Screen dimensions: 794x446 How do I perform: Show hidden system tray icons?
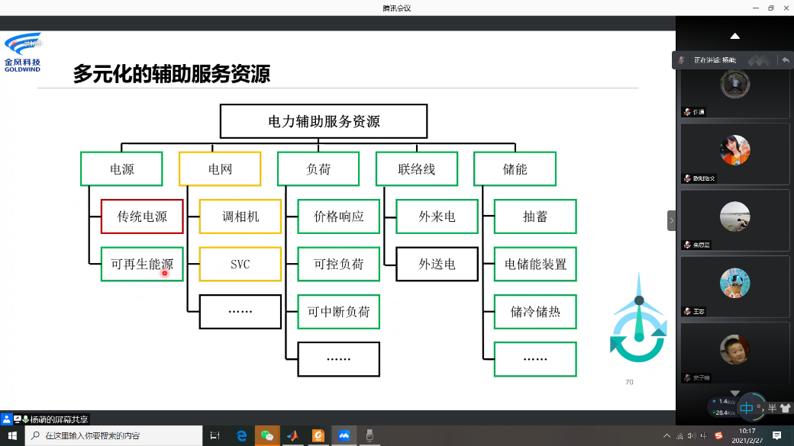[667, 435]
